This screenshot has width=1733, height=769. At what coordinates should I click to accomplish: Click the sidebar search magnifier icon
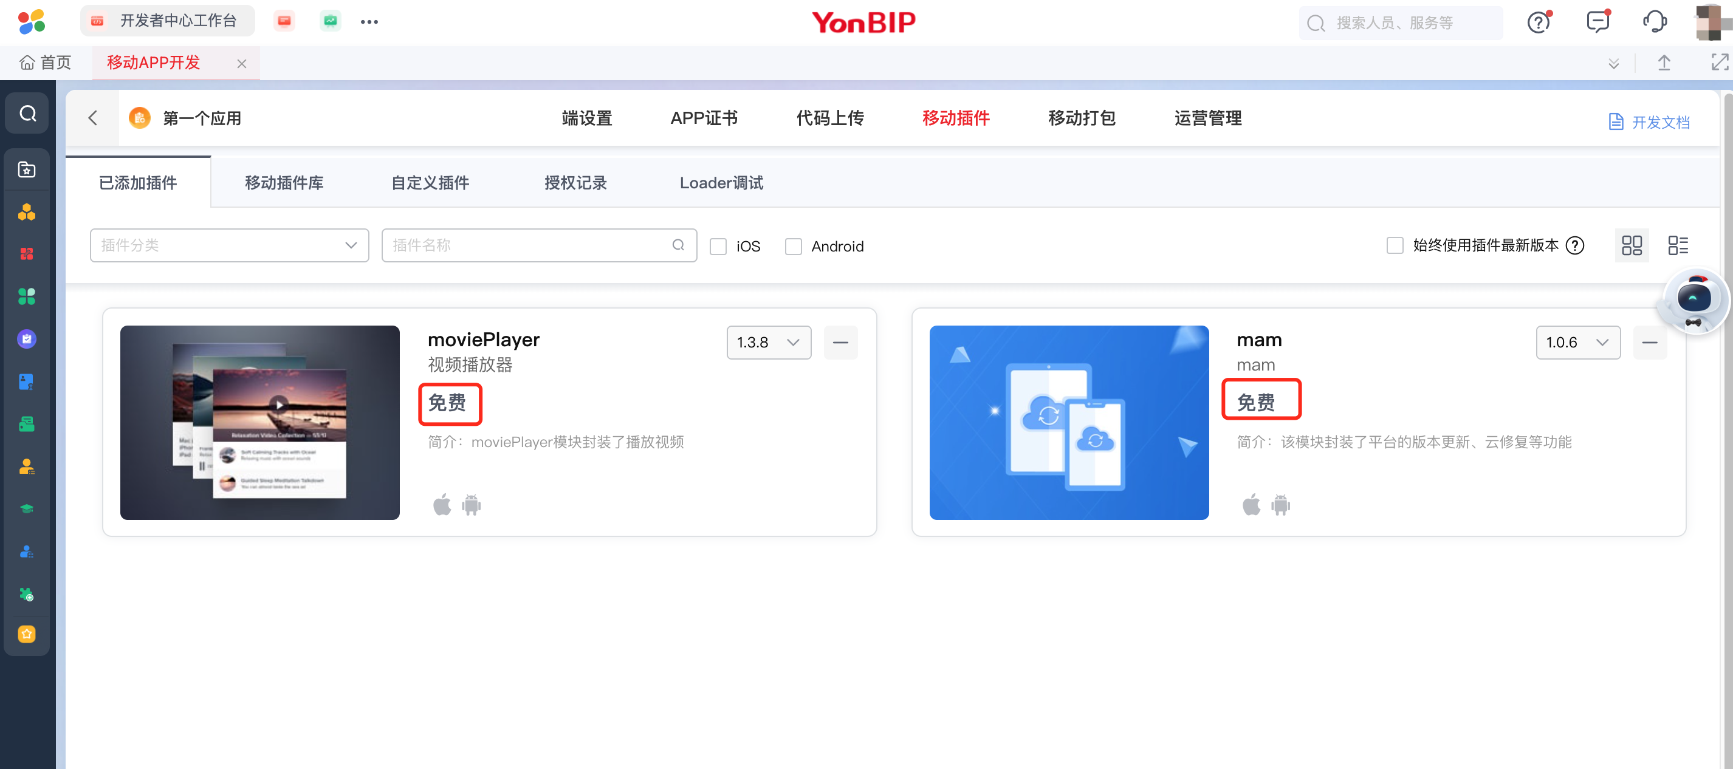pos(27,113)
